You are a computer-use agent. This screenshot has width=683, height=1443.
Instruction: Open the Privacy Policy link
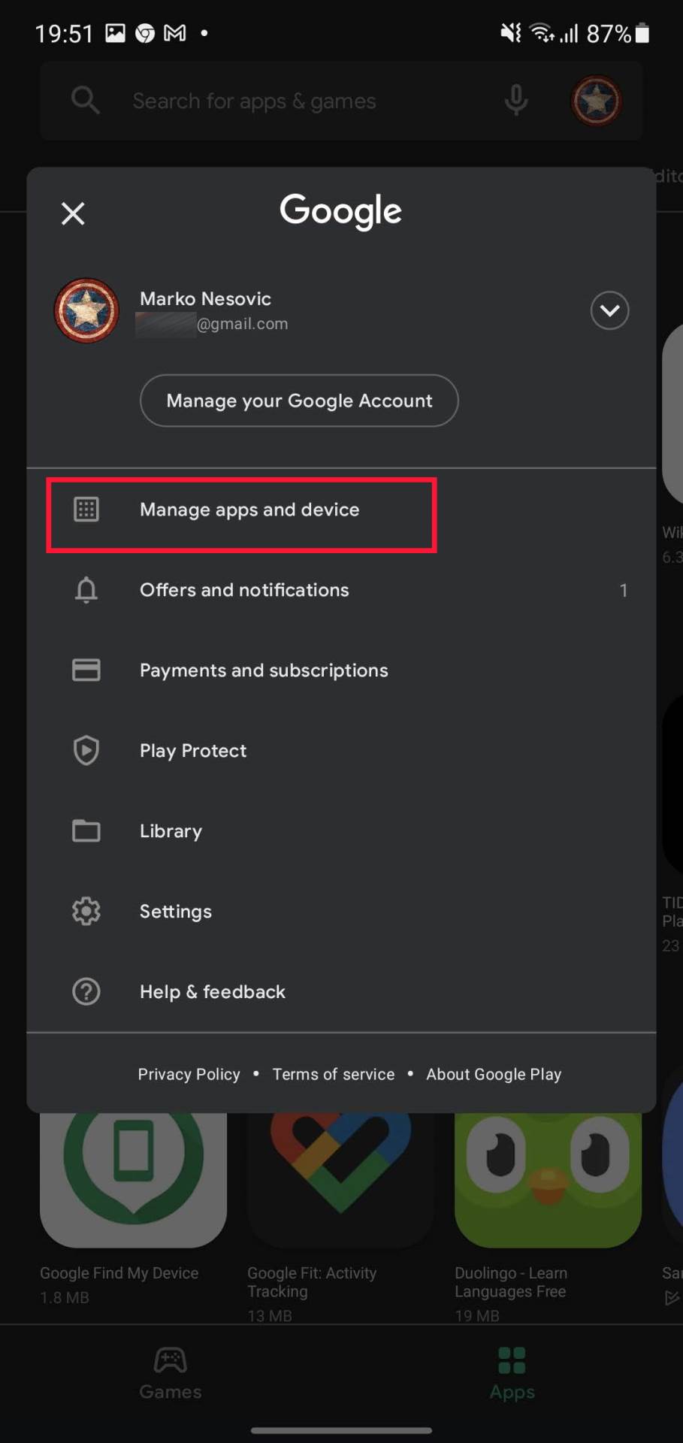(x=189, y=1074)
